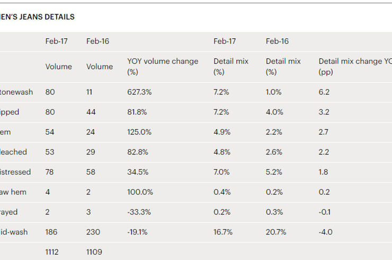Select the YOY volume change (%) column header

pyautogui.click(x=163, y=66)
